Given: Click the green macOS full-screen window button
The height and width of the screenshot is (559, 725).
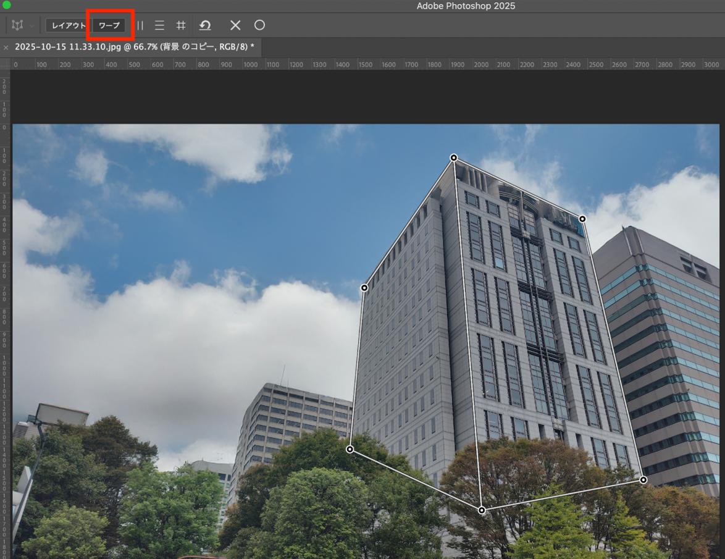Looking at the screenshot, I should (7, 5).
